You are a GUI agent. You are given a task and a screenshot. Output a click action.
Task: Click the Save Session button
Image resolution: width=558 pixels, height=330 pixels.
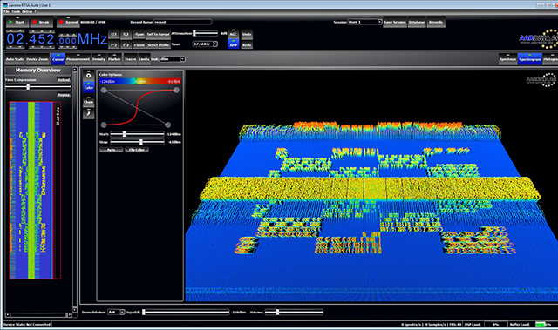pyautogui.click(x=395, y=22)
